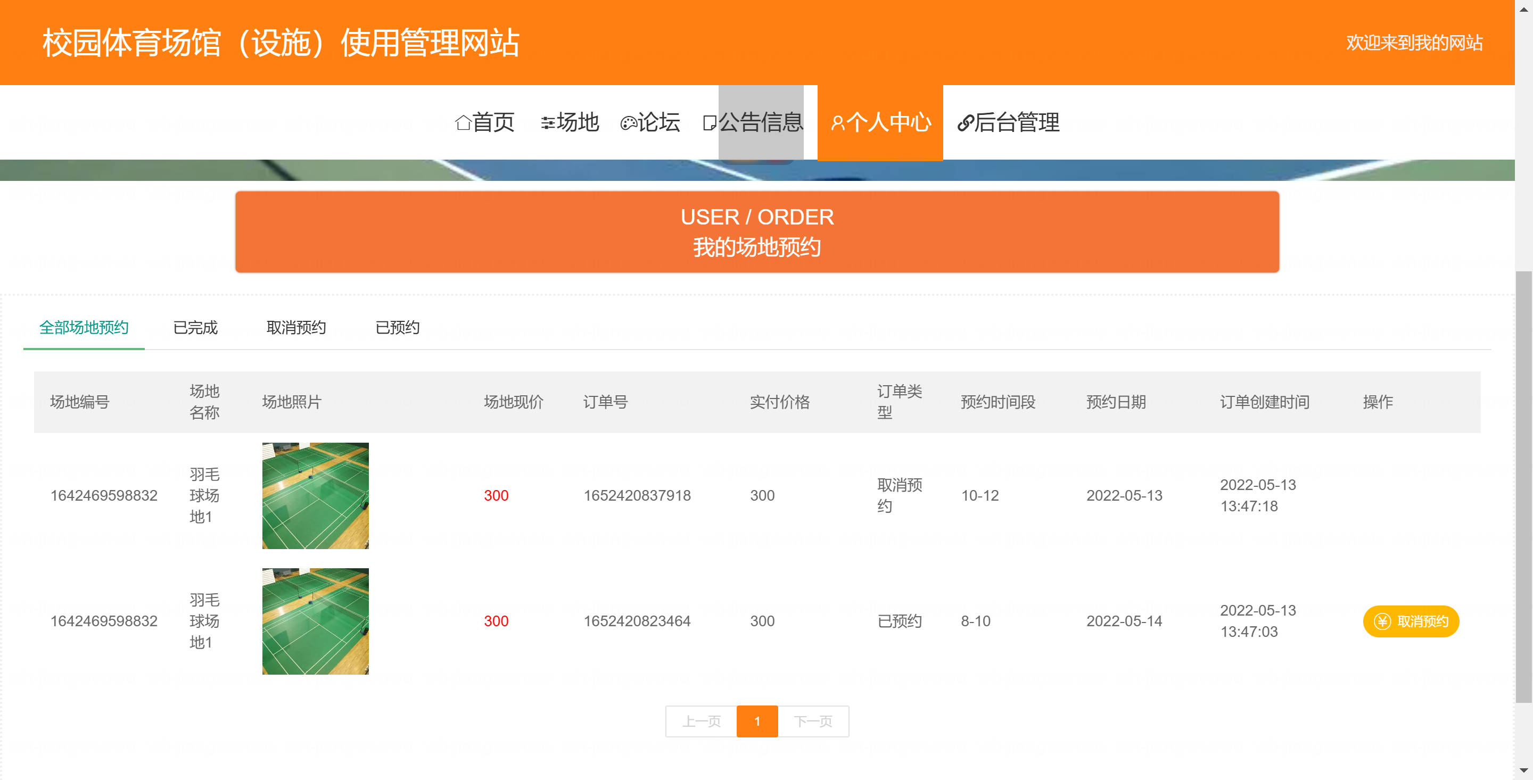This screenshot has height=780, width=1533.
Task: Click the home icon beside 首页
Action: point(463,122)
